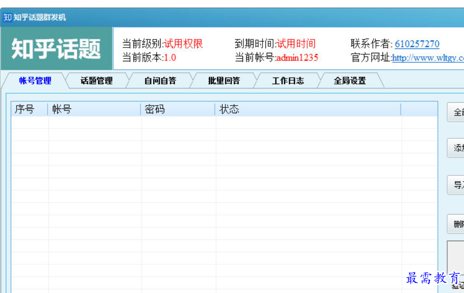Open the 全局设置 tab
Screen dimensions: 464x293
pyautogui.click(x=350, y=81)
